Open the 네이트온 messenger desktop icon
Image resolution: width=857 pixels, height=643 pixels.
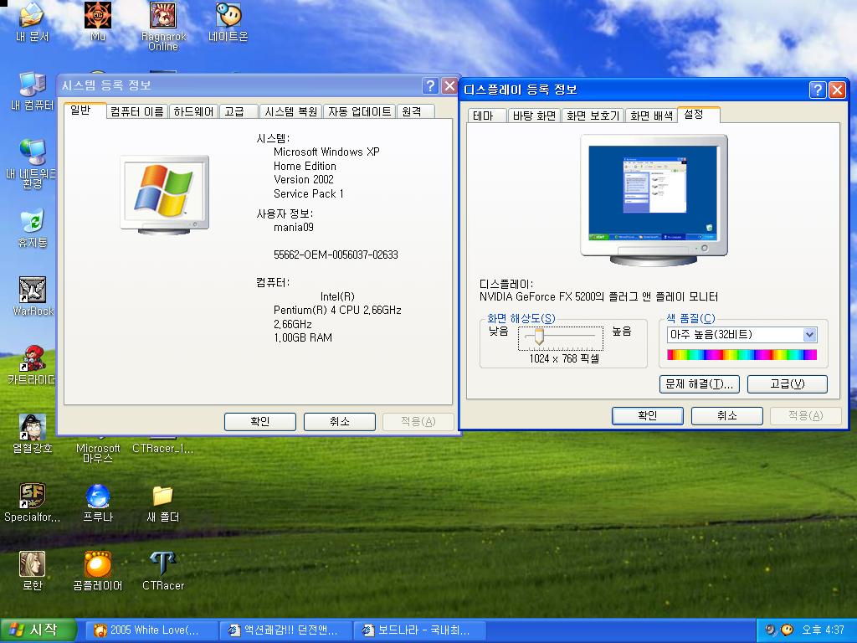pos(228,22)
